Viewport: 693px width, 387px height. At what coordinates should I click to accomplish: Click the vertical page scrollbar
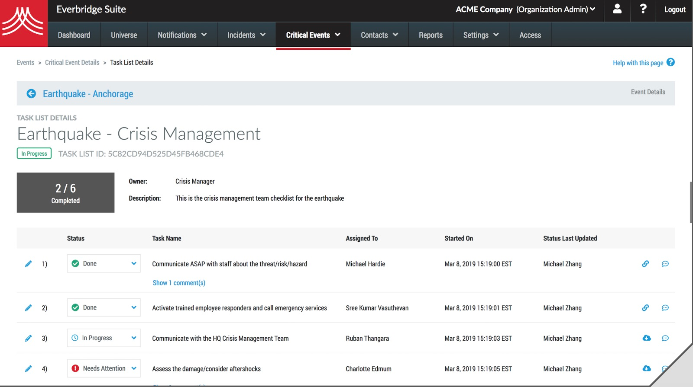(691, 202)
